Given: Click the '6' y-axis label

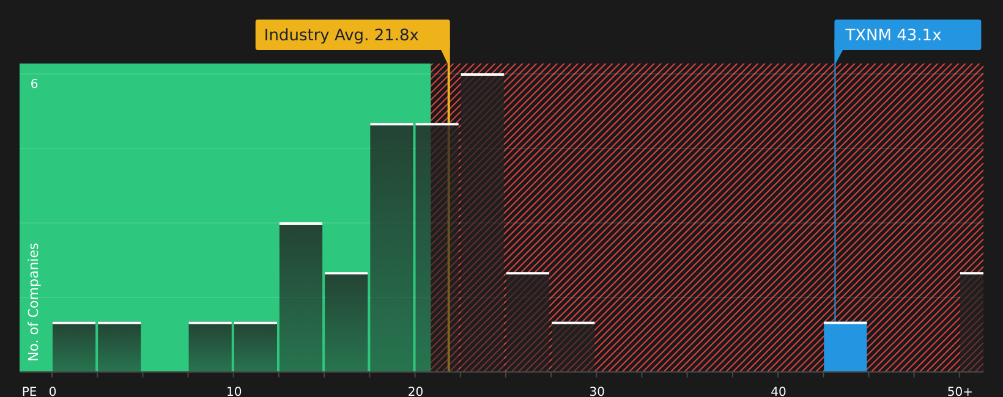Looking at the screenshot, I should [34, 84].
